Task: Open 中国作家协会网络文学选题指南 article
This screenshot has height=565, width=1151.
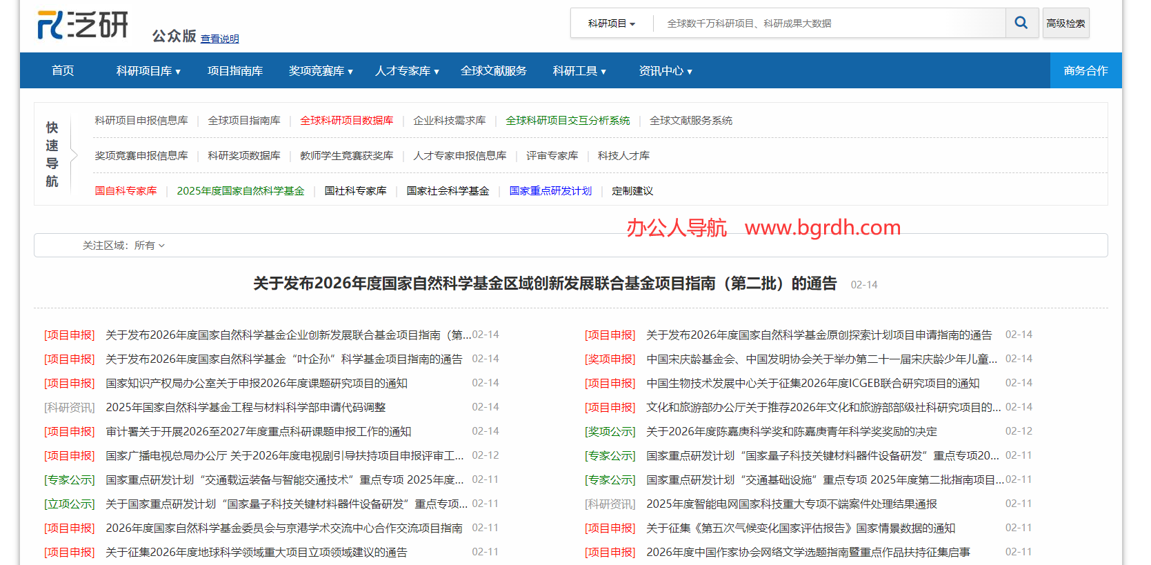Action: point(808,553)
